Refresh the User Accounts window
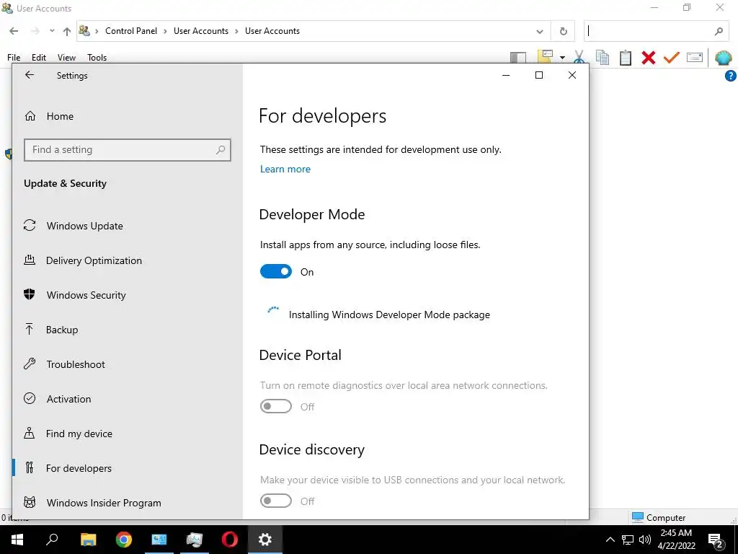Viewport: 738px width, 554px height. (x=563, y=32)
